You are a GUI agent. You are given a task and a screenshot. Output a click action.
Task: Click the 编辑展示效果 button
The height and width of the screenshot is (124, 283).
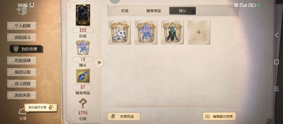pos(219,116)
